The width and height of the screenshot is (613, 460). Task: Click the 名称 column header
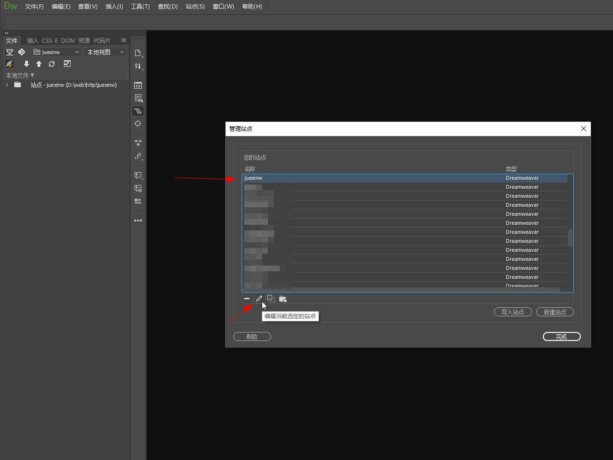[250, 169]
